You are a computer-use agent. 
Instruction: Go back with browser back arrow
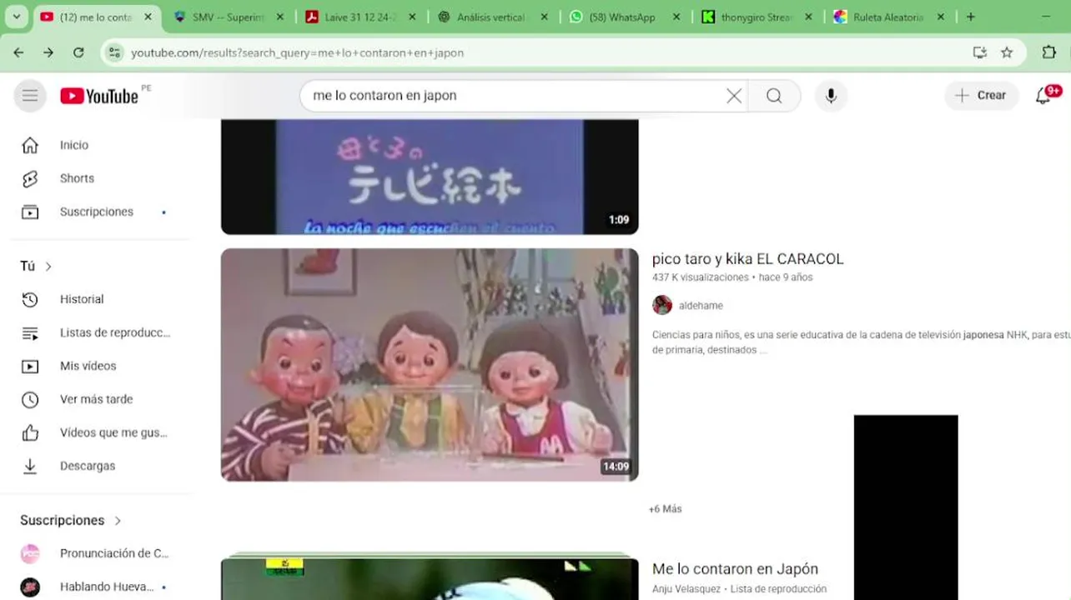tap(18, 52)
